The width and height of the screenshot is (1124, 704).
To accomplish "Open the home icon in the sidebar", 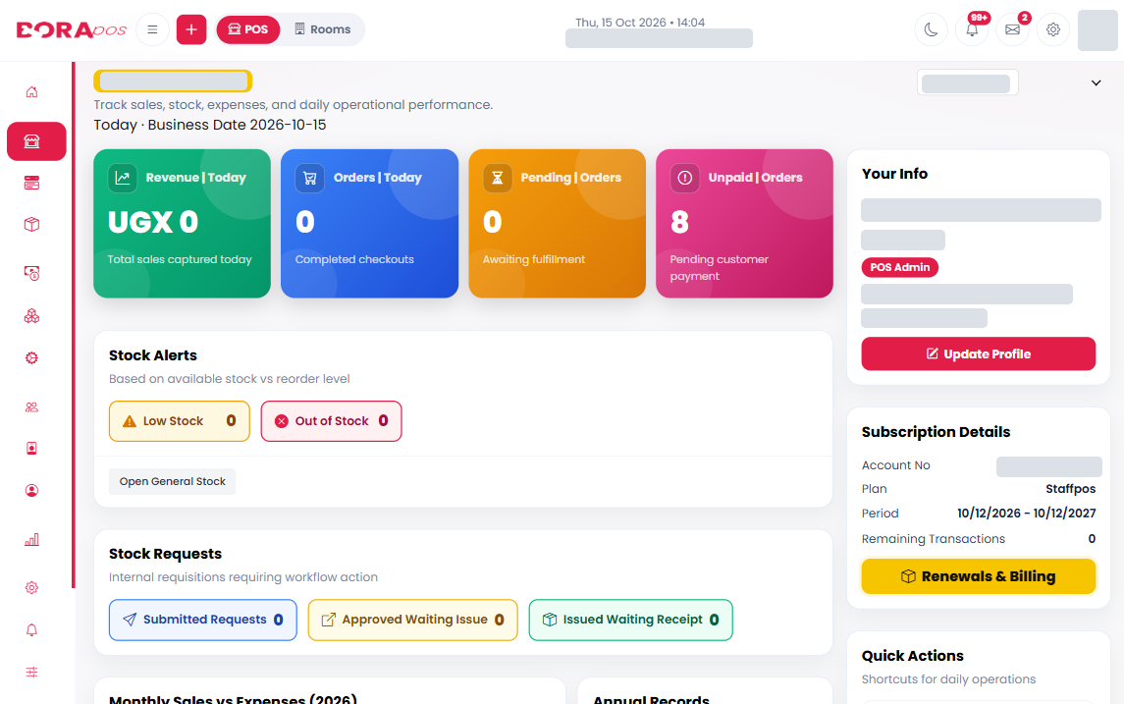I will coord(31,91).
